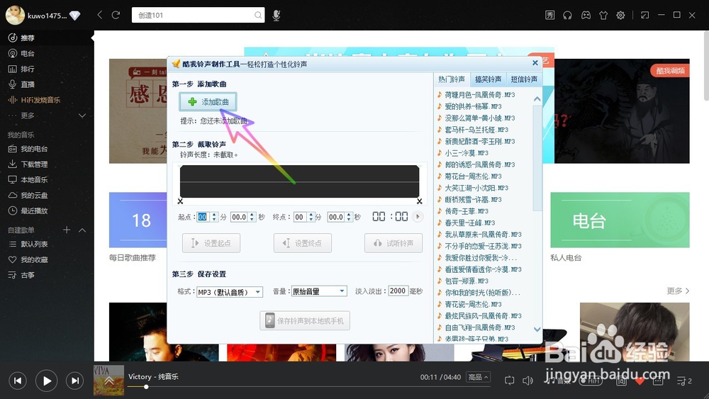Open the headphones audio effects icon
709x399 pixels.
pyautogui.click(x=567, y=15)
